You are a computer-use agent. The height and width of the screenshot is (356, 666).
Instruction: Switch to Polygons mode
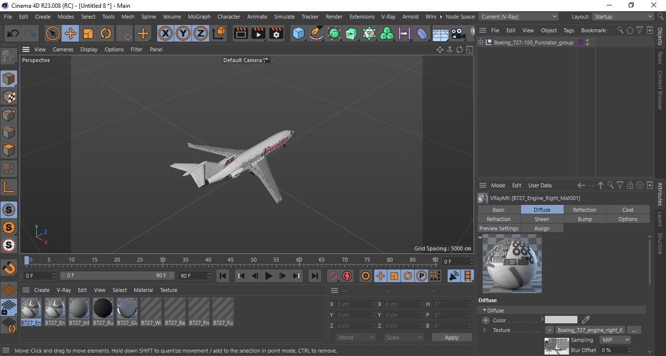pos(9,150)
